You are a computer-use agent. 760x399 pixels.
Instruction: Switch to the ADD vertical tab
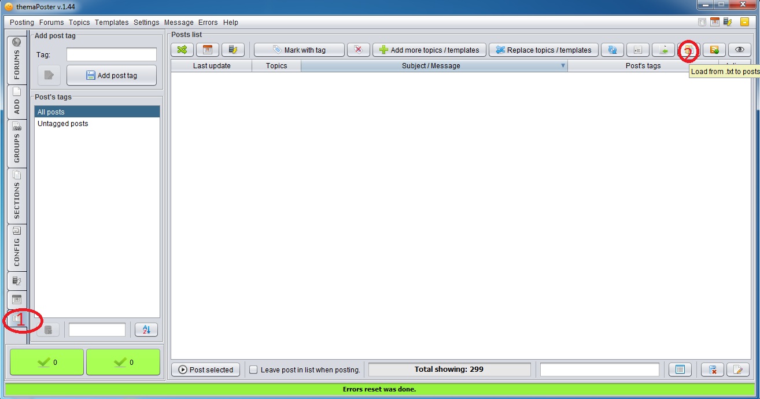pos(17,102)
